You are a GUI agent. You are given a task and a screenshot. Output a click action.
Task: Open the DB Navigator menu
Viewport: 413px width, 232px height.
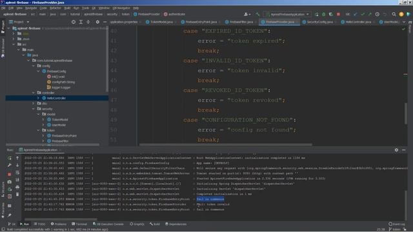click(121, 8)
